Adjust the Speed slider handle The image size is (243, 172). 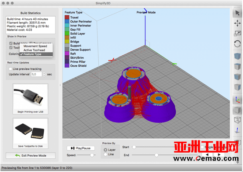click(x=92, y=155)
